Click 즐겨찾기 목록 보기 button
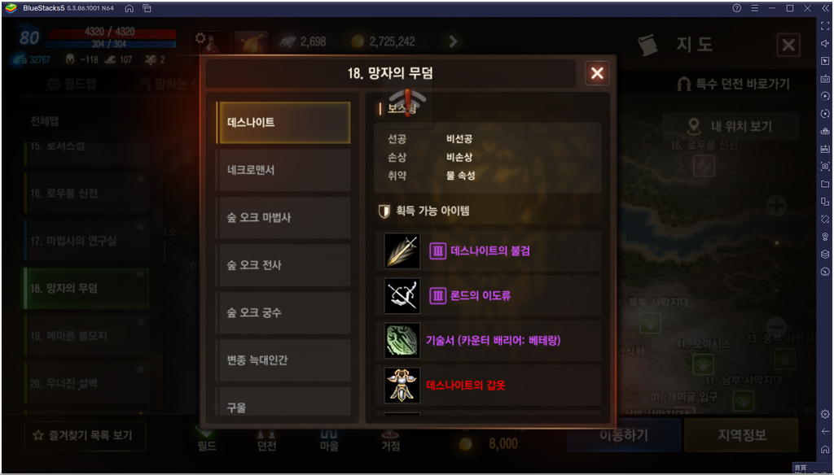The image size is (834, 475). pos(85,436)
